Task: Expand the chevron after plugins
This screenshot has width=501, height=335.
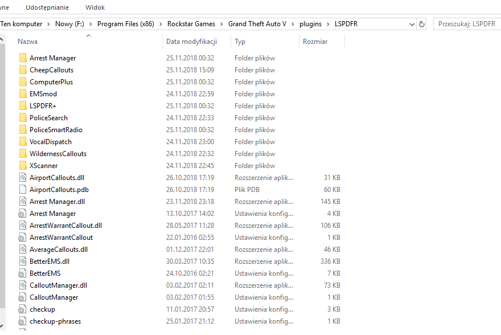Action: (328, 24)
